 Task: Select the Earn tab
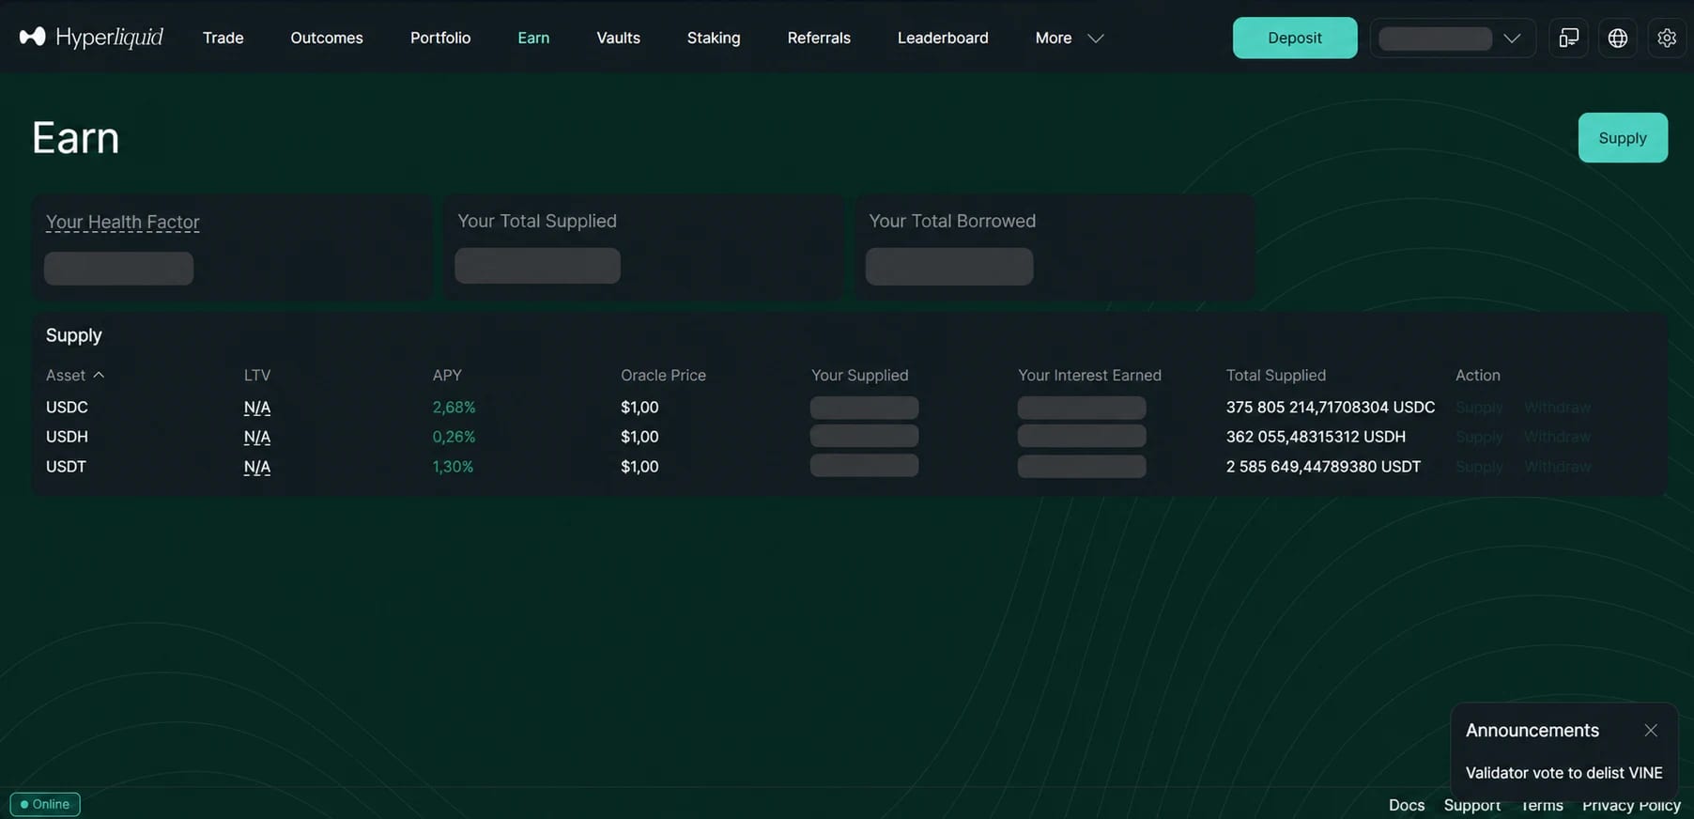(533, 38)
